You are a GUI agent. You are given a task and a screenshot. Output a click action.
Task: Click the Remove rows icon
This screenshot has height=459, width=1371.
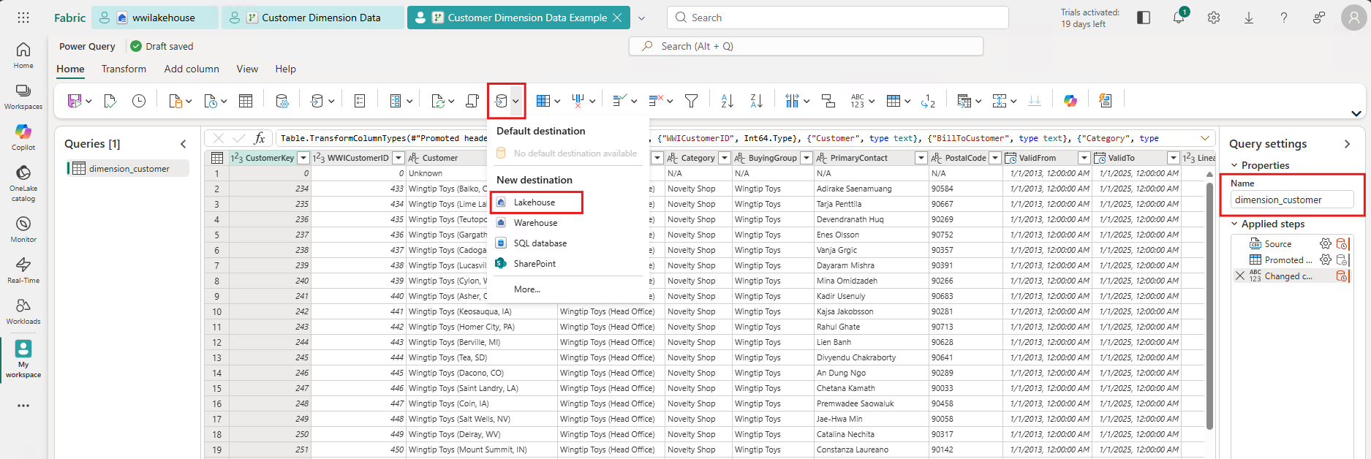(656, 101)
